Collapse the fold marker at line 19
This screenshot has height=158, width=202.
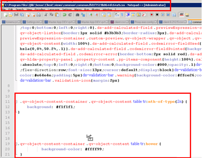coord(16,144)
